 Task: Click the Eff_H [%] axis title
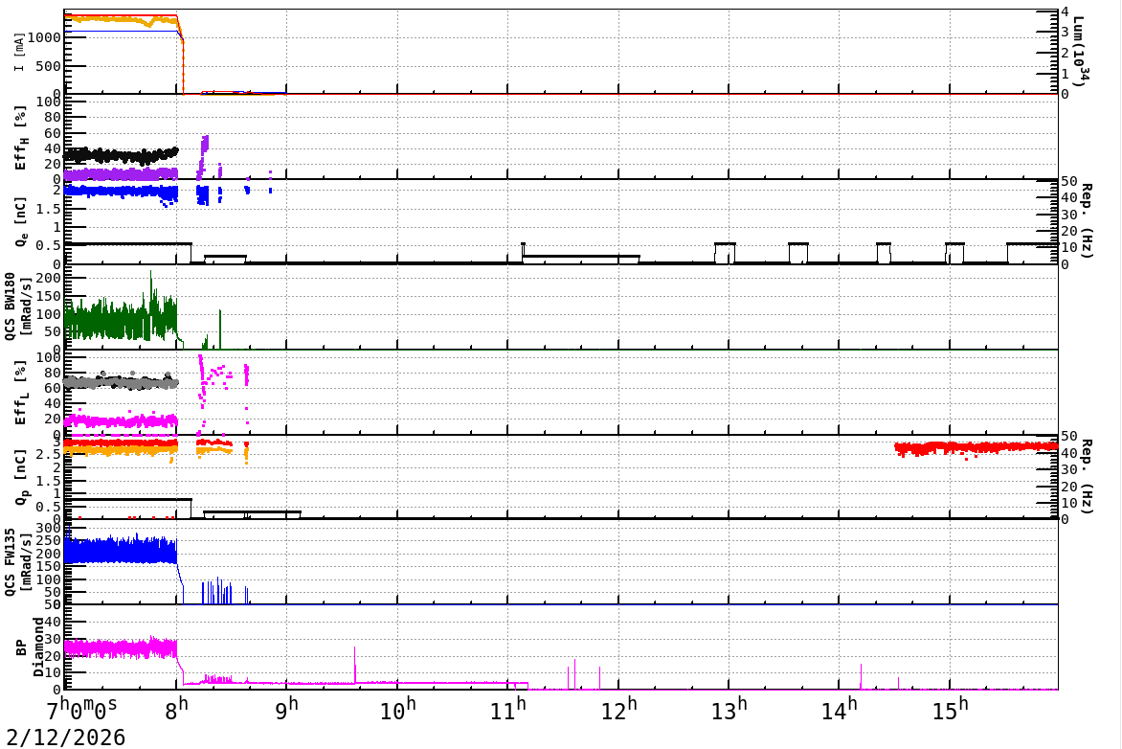click(x=19, y=138)
